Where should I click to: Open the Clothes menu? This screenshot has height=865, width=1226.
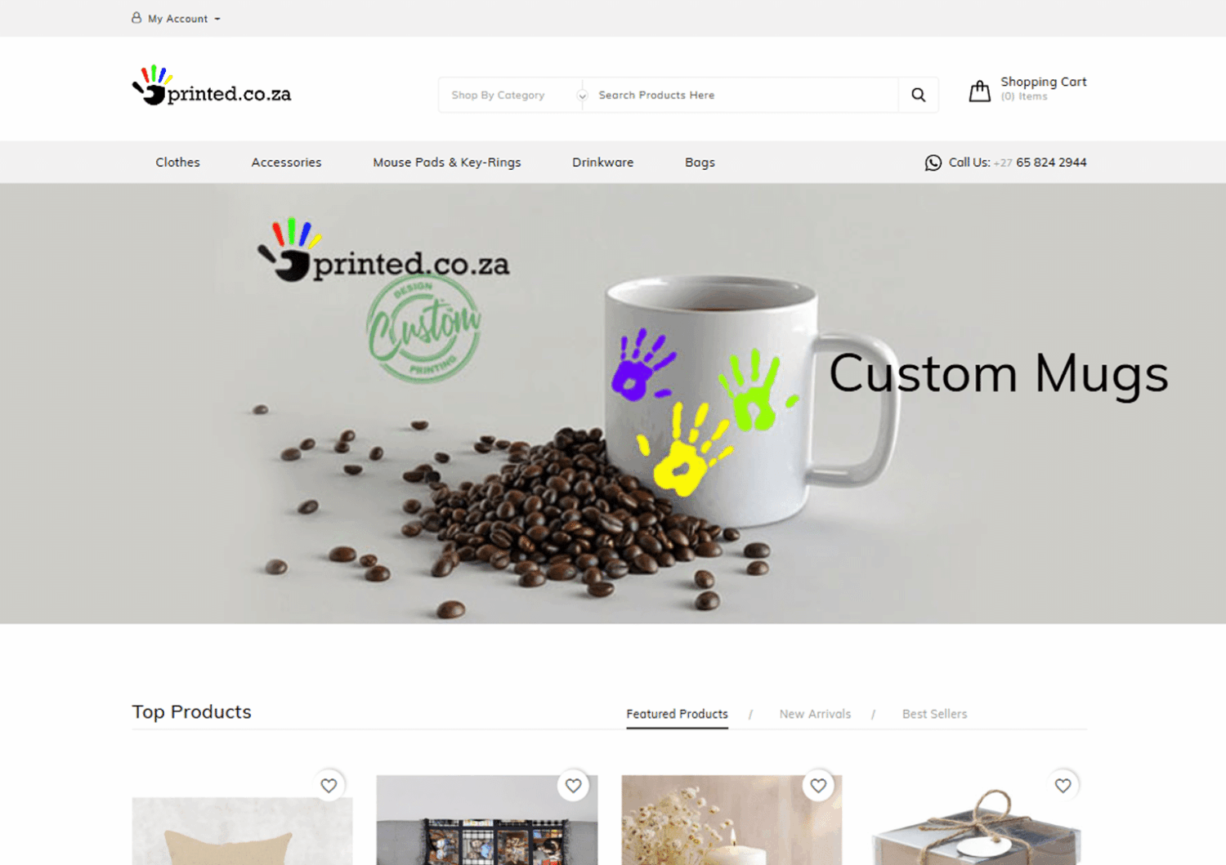click(177, 163)
